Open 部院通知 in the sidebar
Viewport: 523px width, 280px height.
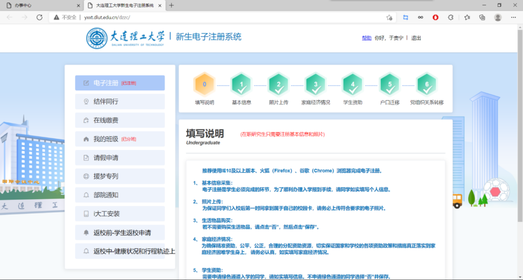pos(120,195)
